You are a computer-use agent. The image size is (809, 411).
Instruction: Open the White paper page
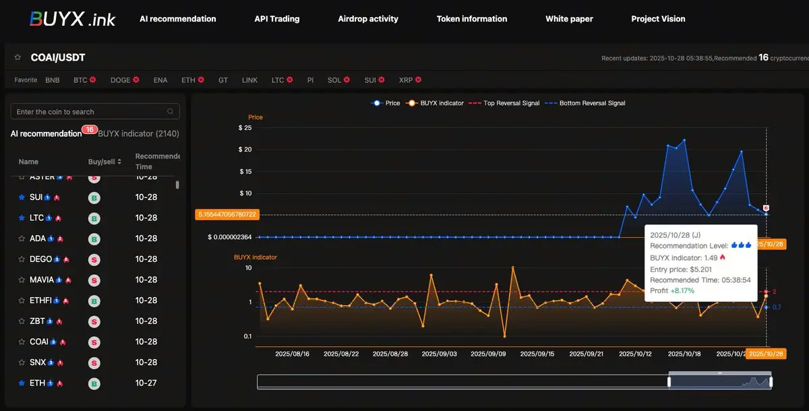point(569,19)
